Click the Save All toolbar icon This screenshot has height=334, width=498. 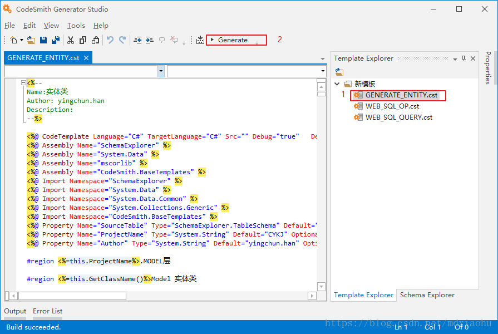(x=56, y=40)
